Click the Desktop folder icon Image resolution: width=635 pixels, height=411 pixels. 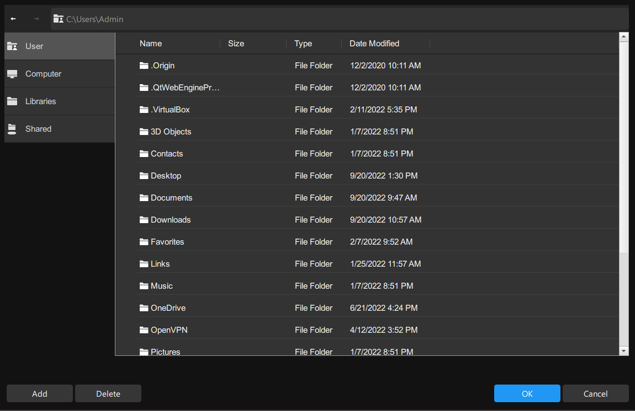(144, 176)
